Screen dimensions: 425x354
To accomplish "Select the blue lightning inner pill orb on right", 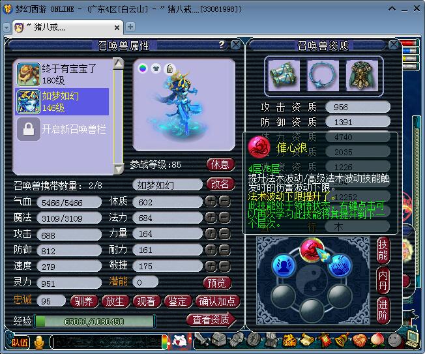I will pyautogui.click(x=340, y=265).
